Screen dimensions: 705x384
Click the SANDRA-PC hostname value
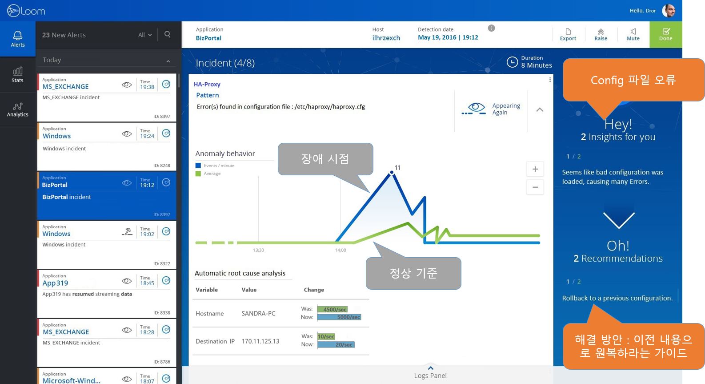click(259, 314)
